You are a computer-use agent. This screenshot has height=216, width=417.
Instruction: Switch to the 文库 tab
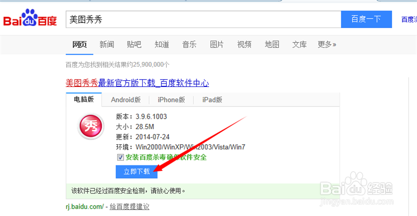click(299, 44)
